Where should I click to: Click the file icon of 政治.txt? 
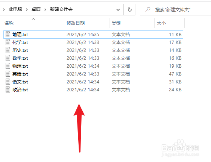coord(8,90)
